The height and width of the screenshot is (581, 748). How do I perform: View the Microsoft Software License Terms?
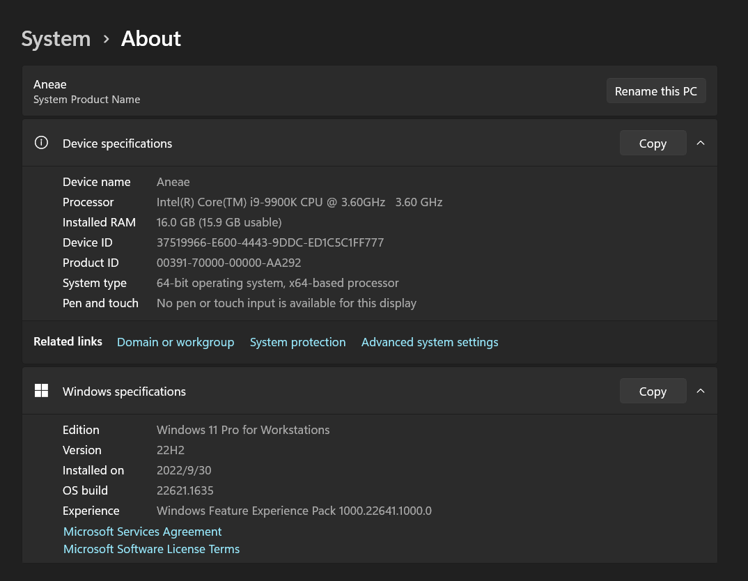tap(151, 548)
